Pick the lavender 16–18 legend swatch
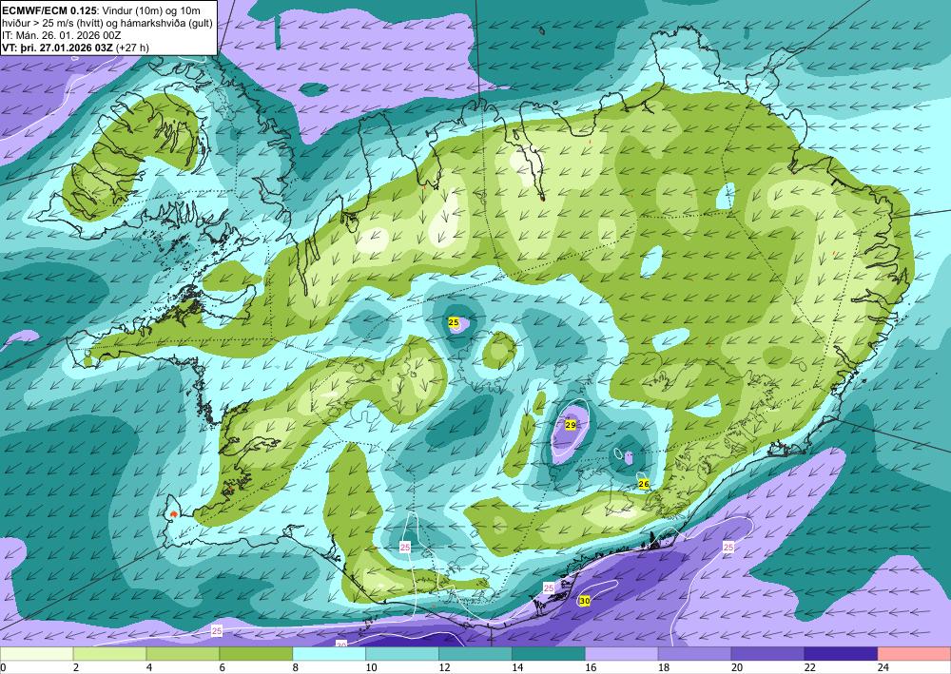 click(621, 654)
